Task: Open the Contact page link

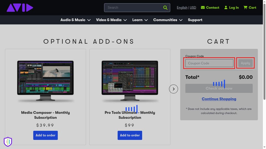Action: (213, 7)
